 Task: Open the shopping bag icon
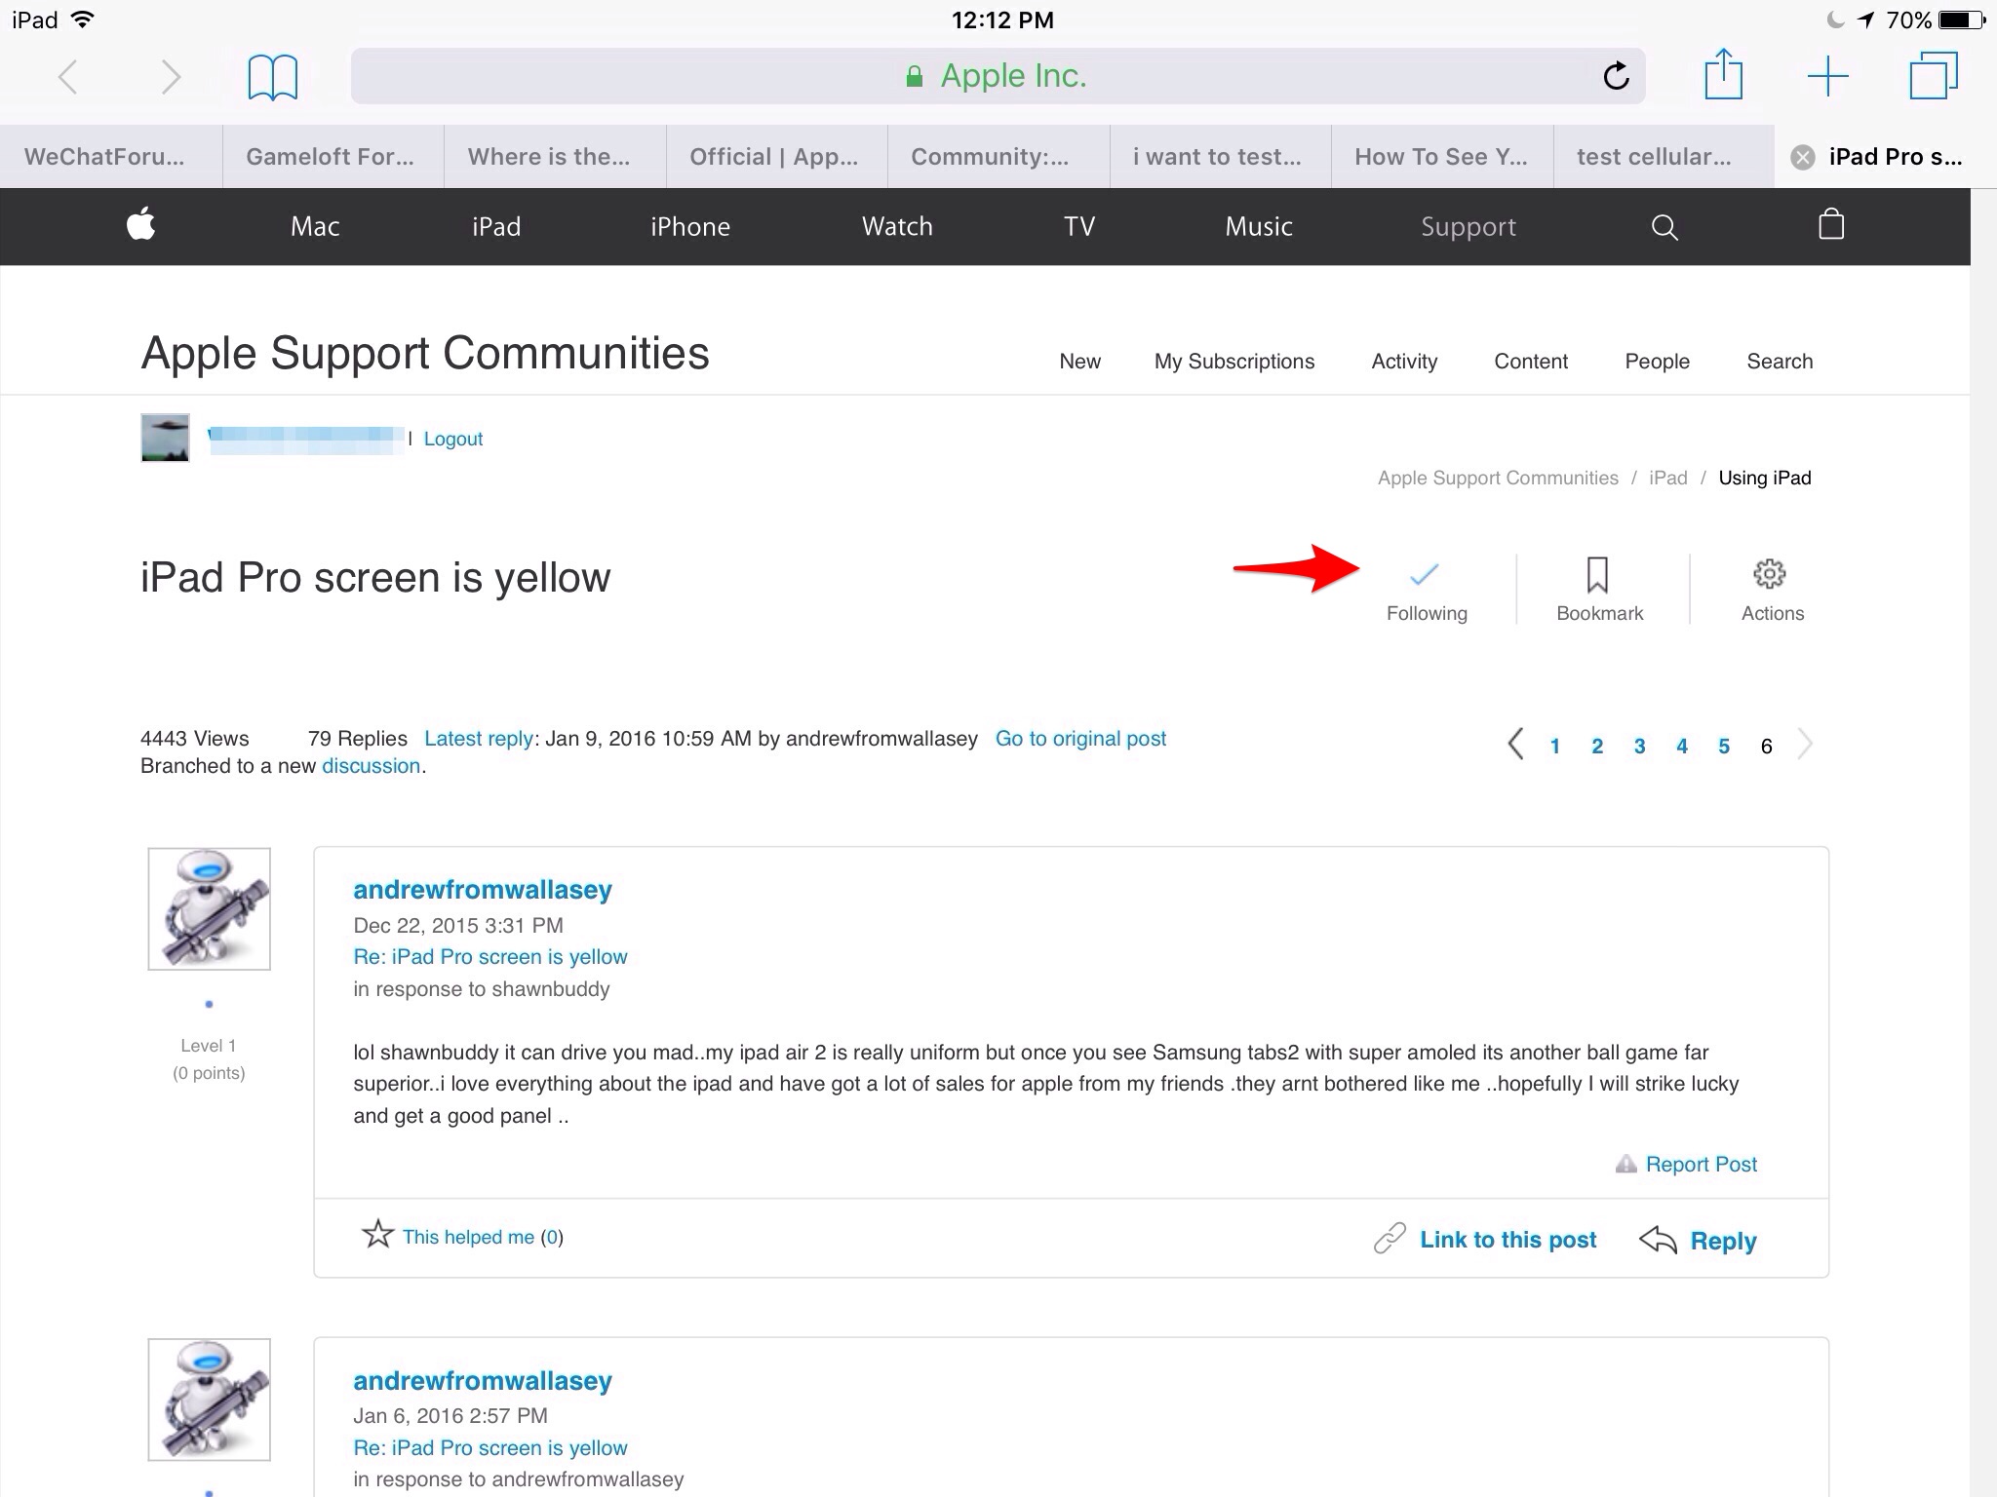[x=1830, y=225]
